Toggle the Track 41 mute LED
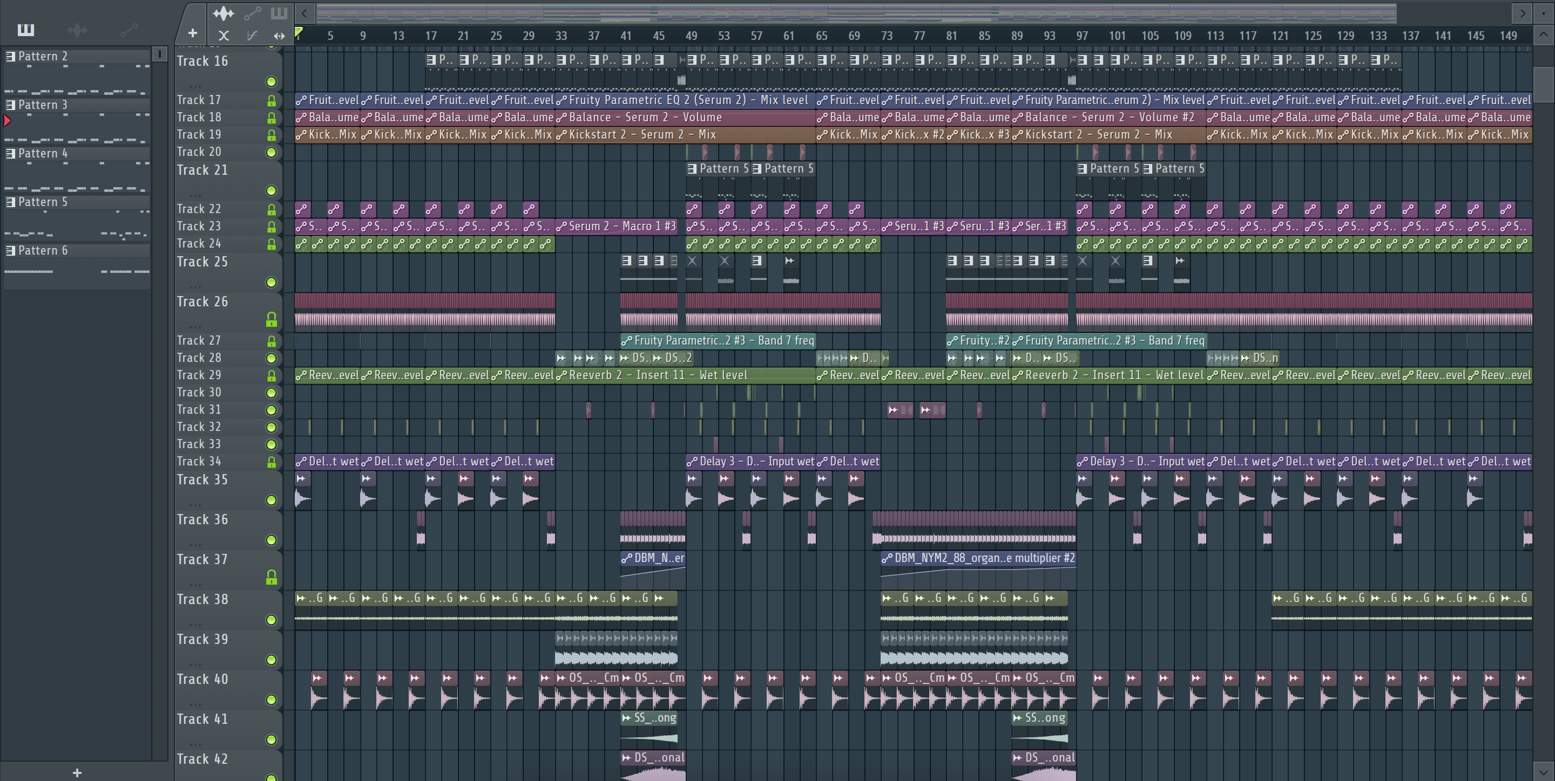 click(x=272, y=739)
